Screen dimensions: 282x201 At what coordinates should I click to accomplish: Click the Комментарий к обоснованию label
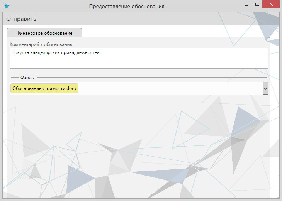[41, 44]
